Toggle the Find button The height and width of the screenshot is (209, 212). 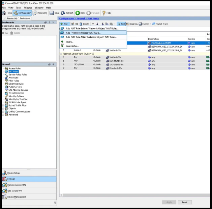pos(121,24)
